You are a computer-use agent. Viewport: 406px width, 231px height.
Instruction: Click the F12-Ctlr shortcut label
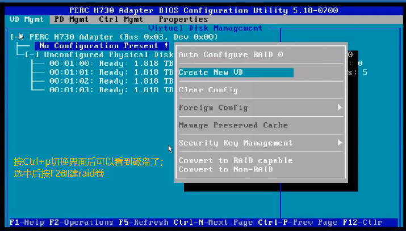click(362, 223)
